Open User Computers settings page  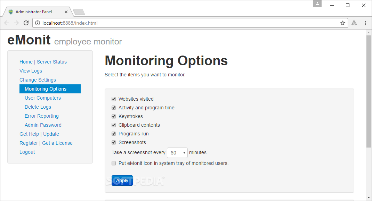43,98
